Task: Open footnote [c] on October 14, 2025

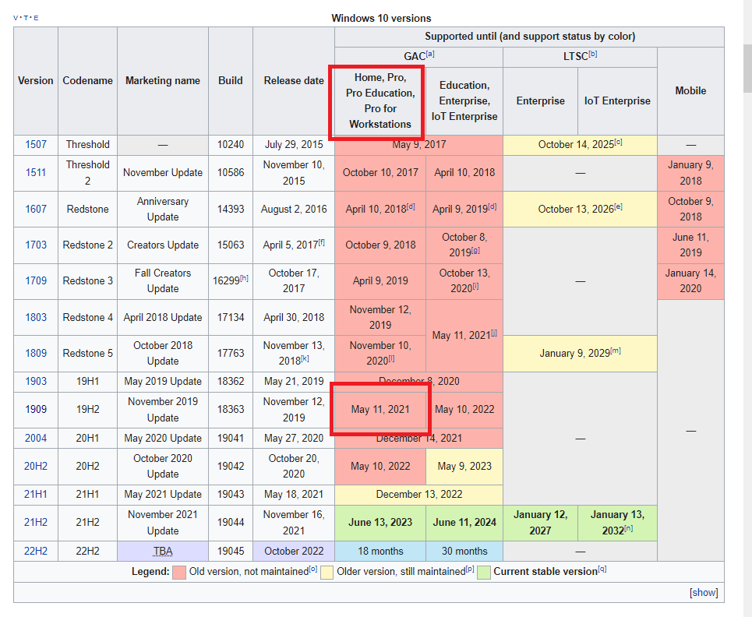Action: point(618,142)
